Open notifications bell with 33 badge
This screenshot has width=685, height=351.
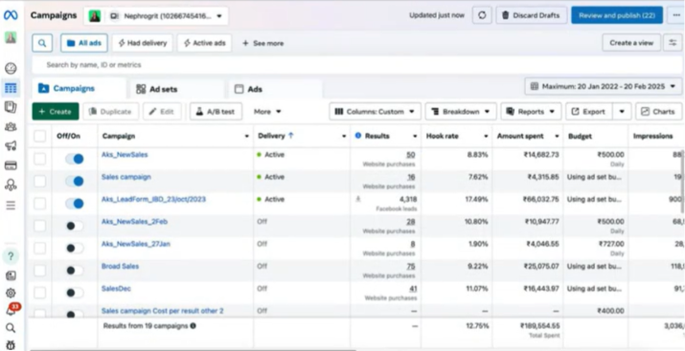coord(11,310)
